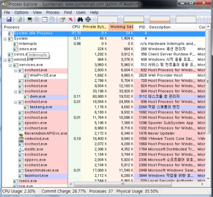Click the spoolsv.exe process icon

click(x=21, y=124)
